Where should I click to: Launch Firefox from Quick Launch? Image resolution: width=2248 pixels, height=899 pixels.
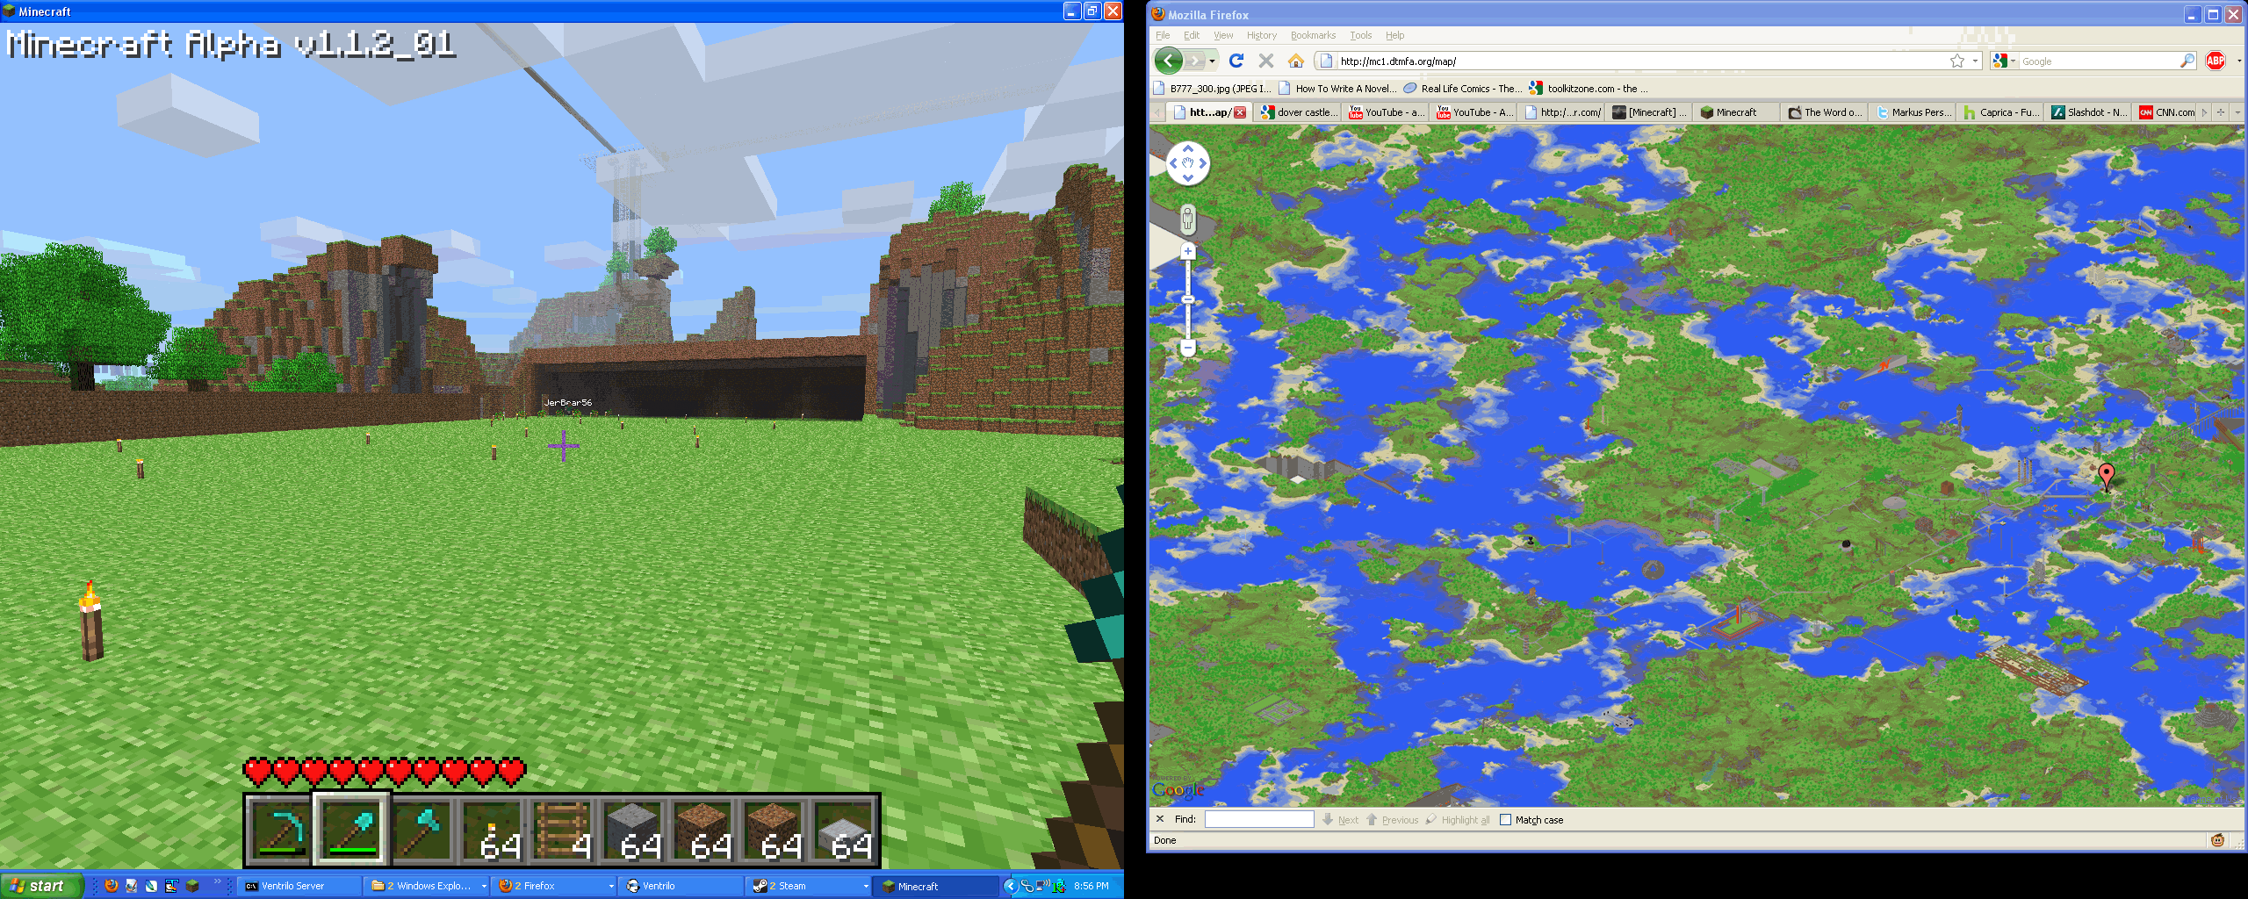point(112,886)
